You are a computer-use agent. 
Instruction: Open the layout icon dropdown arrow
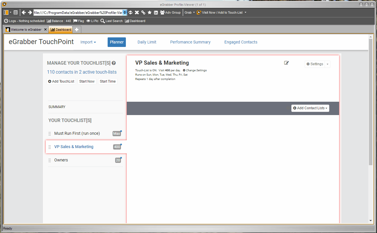[x=11, y=12]
